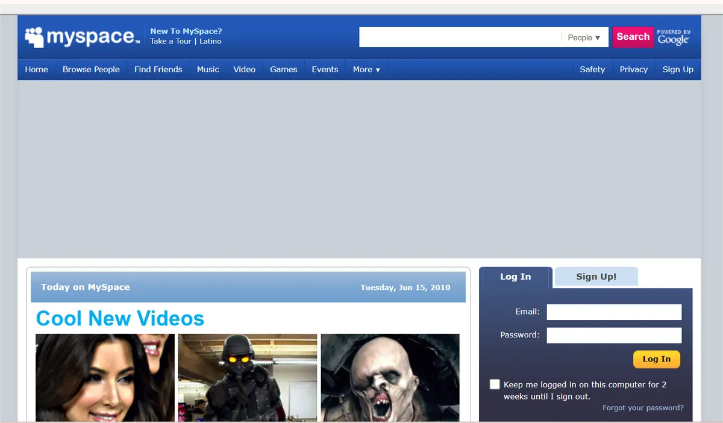
Task: Open Find Friends page
Action: [158, 69]
